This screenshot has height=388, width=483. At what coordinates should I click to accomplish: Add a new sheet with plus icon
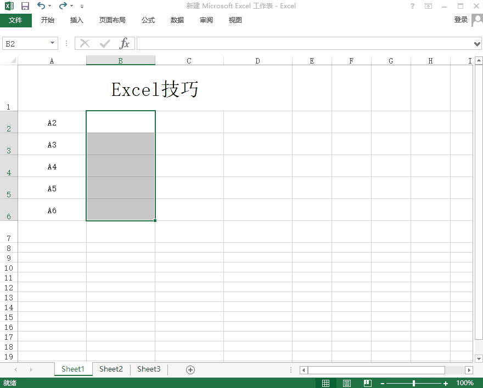[x=190, y=370]
